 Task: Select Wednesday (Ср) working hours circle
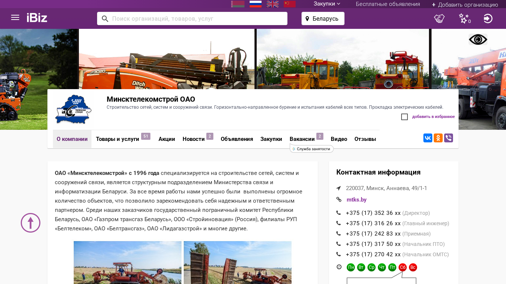372,267
